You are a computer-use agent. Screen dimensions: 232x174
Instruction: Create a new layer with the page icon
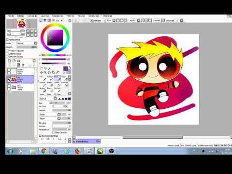pos(10,61)
